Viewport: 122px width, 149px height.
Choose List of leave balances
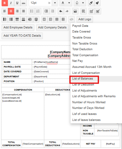coord(86,120)
